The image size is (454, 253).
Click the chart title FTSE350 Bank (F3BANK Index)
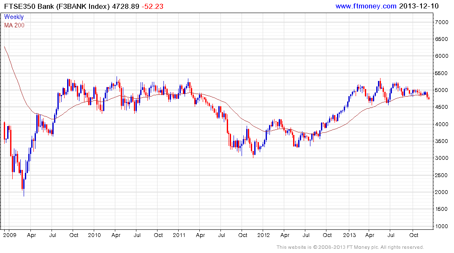[57, 6]
